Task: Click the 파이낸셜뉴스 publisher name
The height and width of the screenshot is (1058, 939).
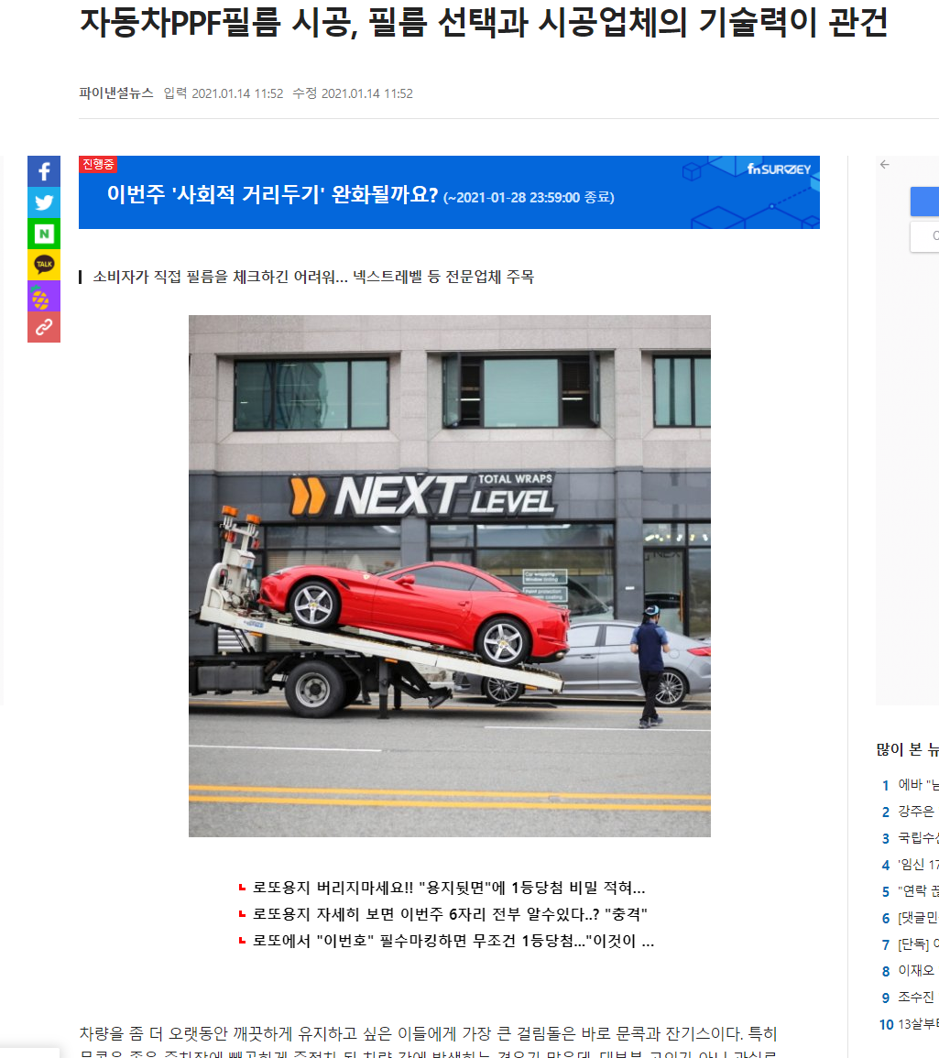Action: coord(116,93)
